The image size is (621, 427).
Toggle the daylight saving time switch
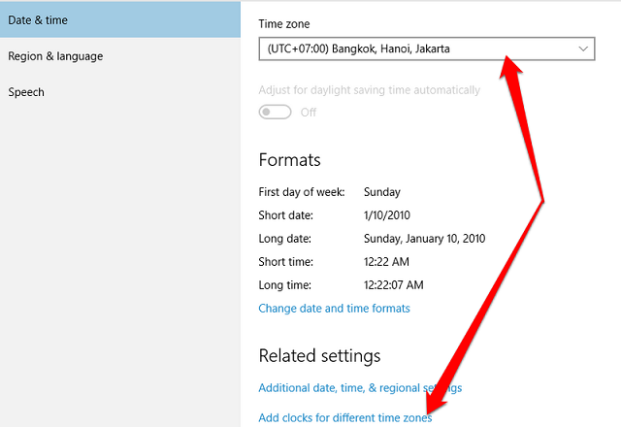pyautogui.click(x=276, y=113)
